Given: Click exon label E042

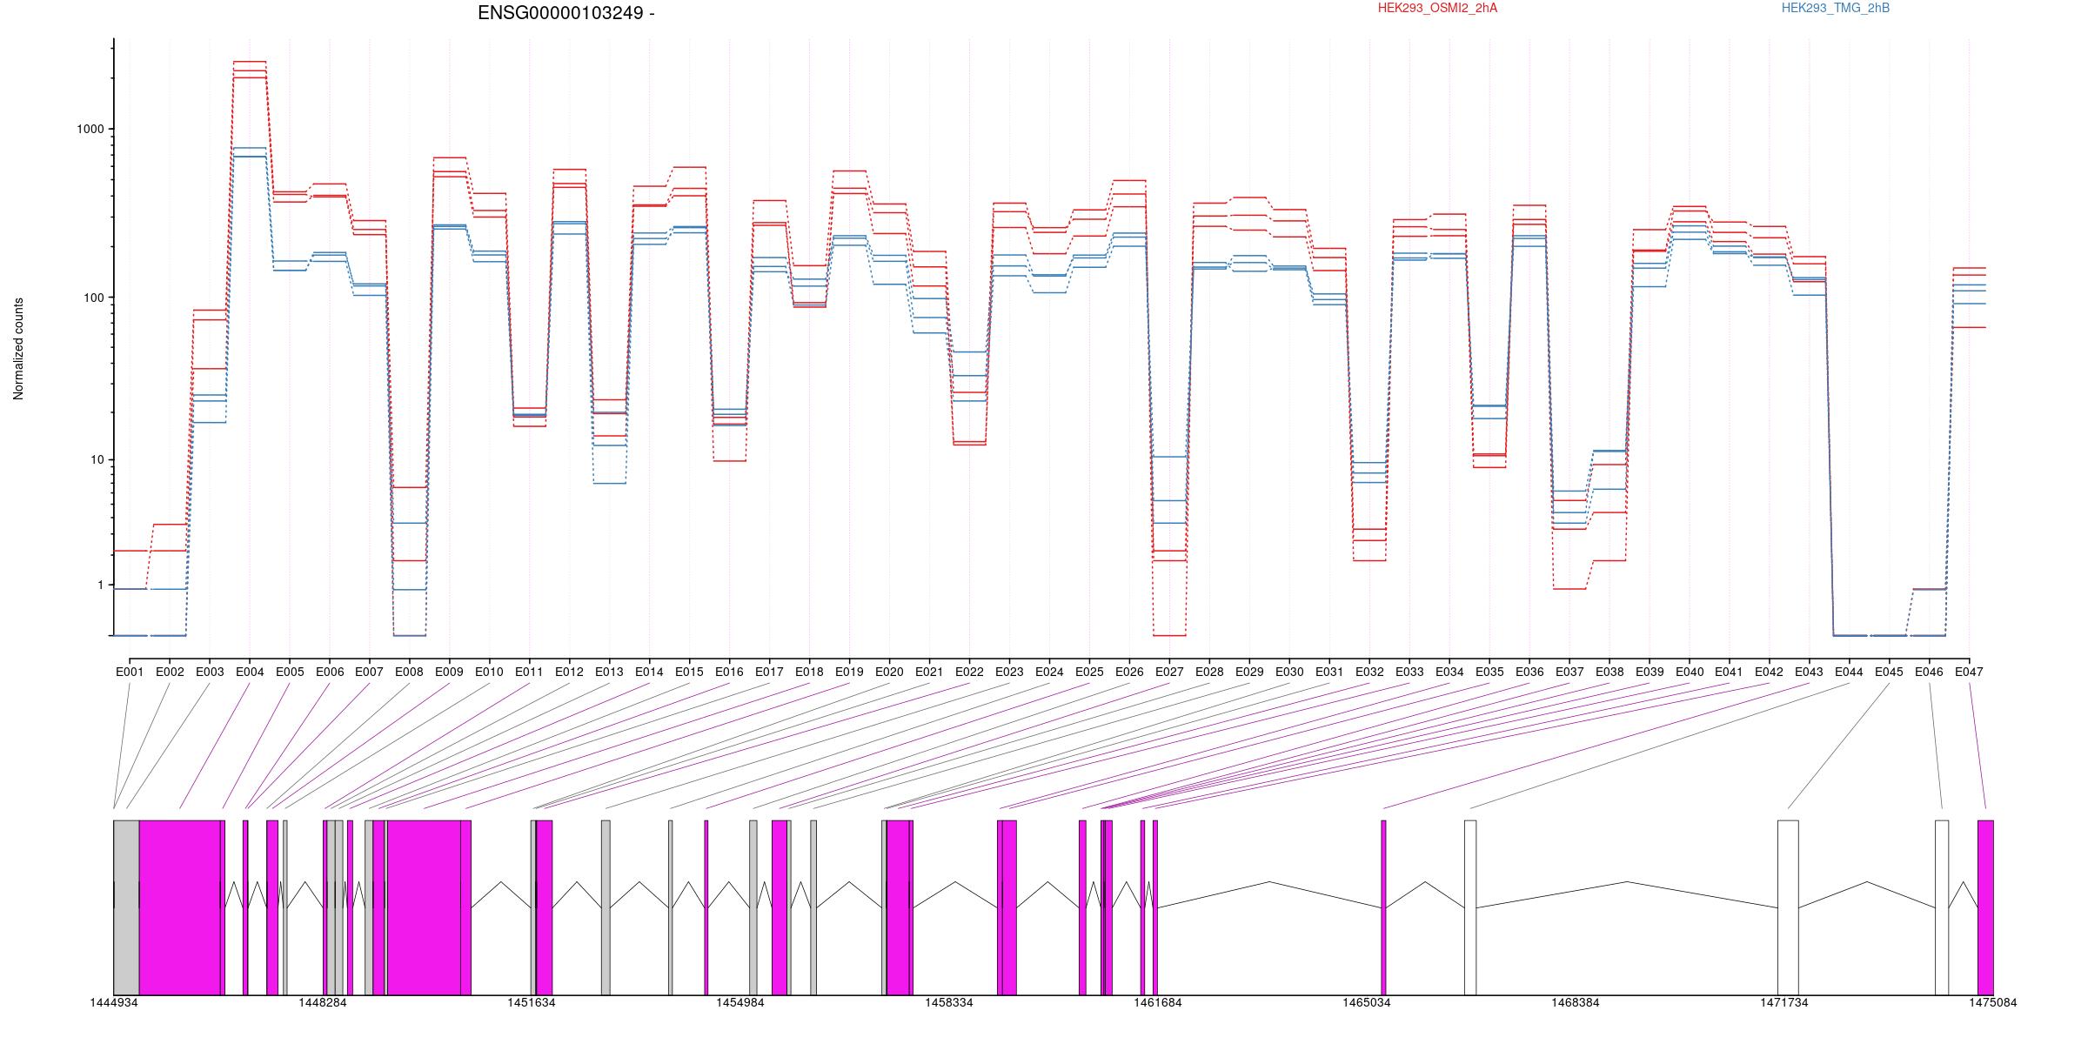Looking at the screenshot, I should (1770, 672).
